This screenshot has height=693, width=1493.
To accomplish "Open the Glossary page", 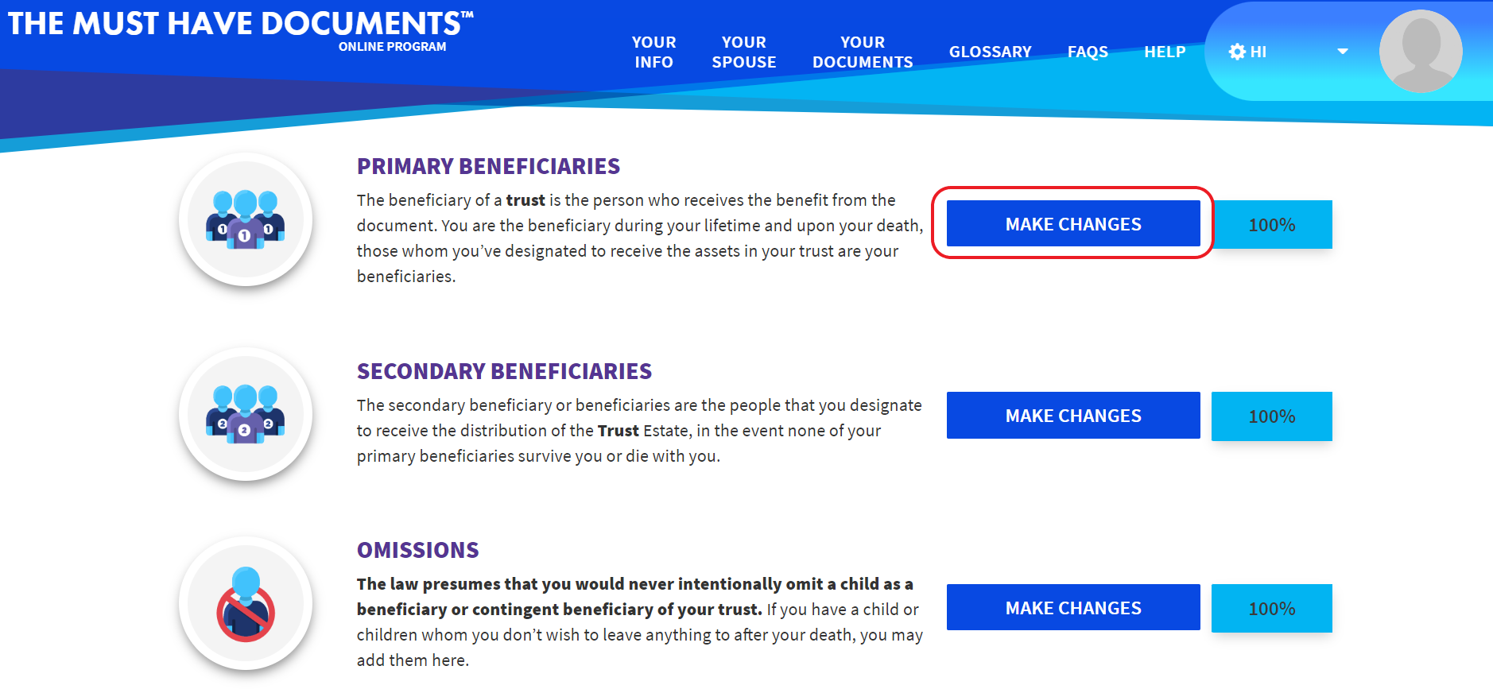I will click(x=990, y=52).
